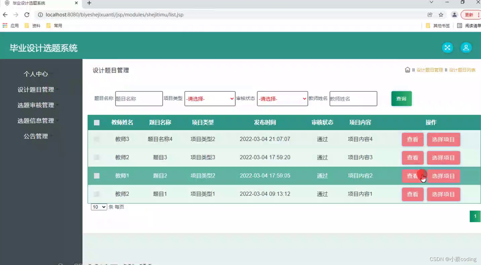This screenshot has height=265, width=481.
Task: Check the row checkbox for 题目3
Action: point(97,157)
